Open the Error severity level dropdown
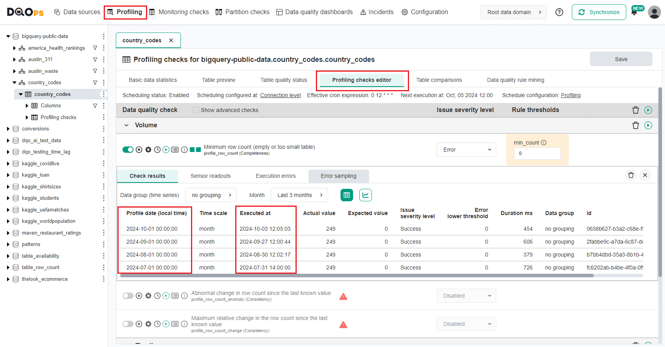 (x=466, y=150)
